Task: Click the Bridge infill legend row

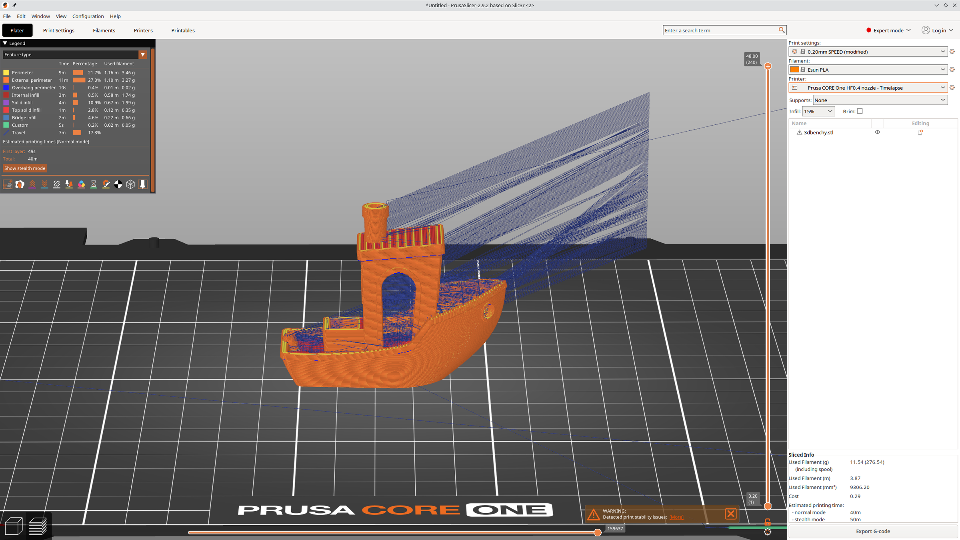Action: (x=75, y=118)
